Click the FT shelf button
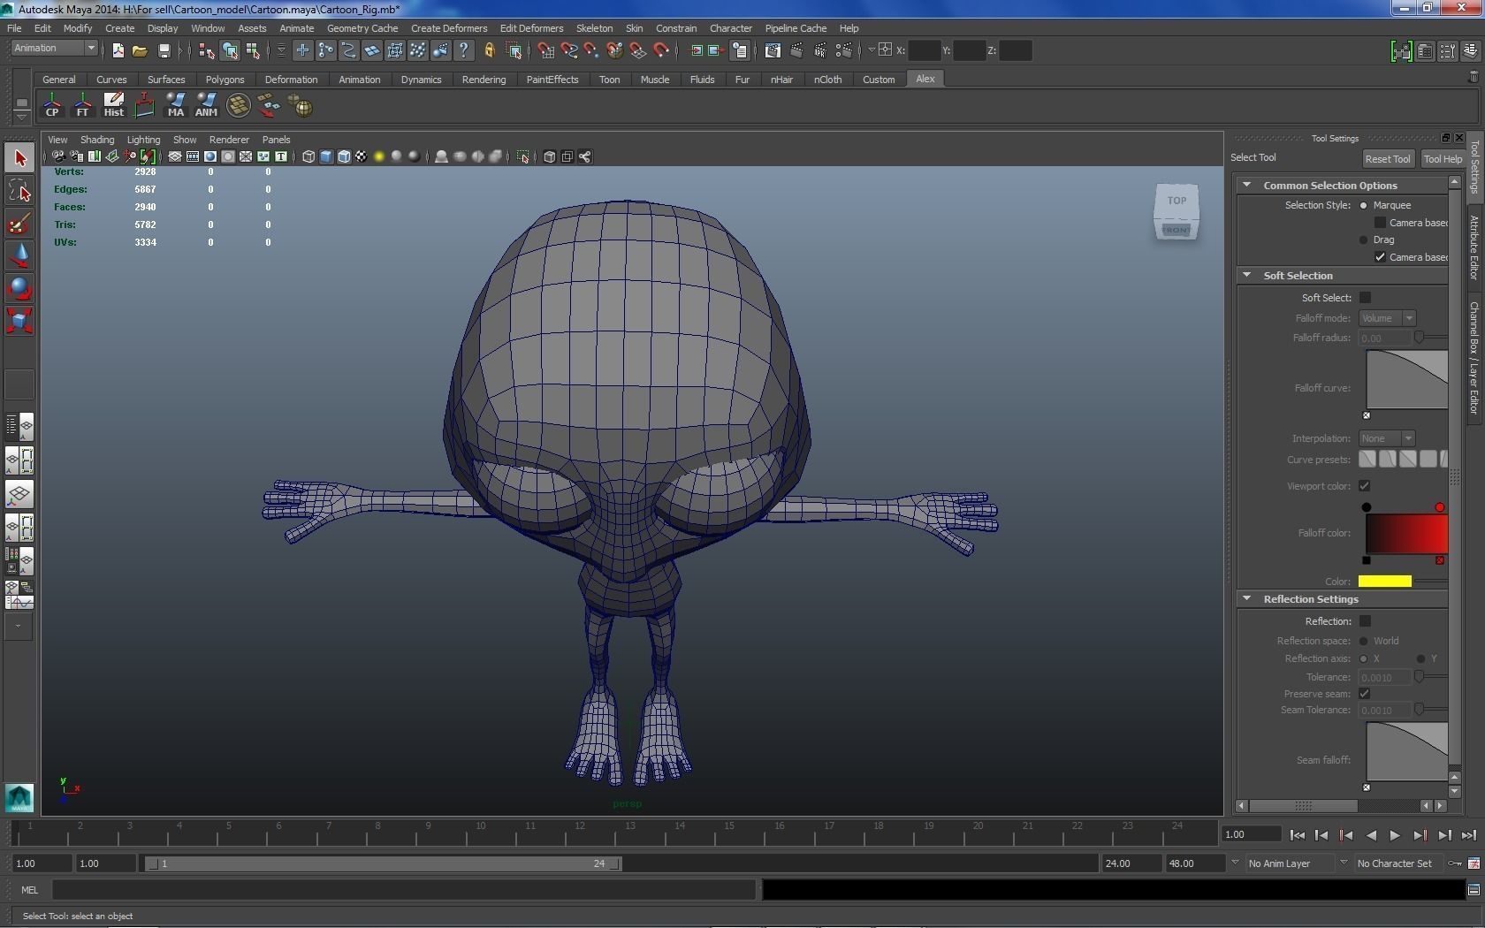The height and width of the screenshot is (928, 1485). point(82,106)
